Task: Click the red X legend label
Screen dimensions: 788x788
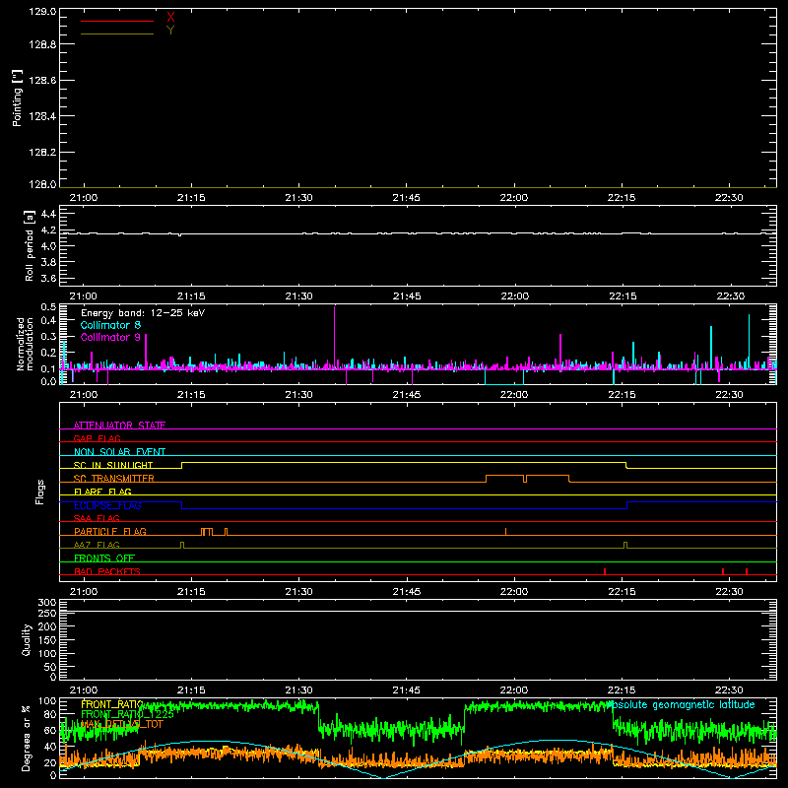Action: tap(170, 18)
